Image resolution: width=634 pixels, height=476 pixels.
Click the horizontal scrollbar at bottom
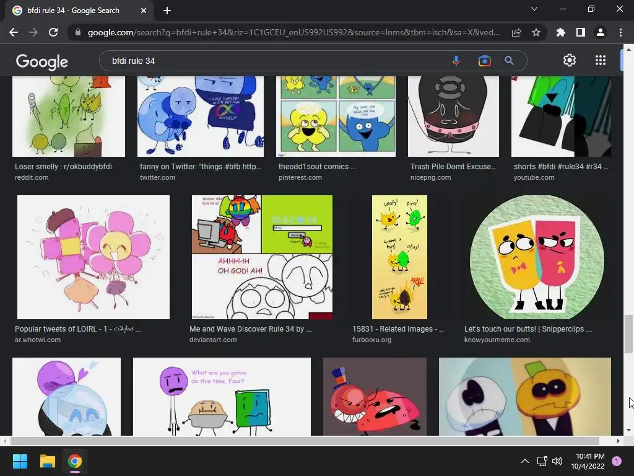coord(305,441)
